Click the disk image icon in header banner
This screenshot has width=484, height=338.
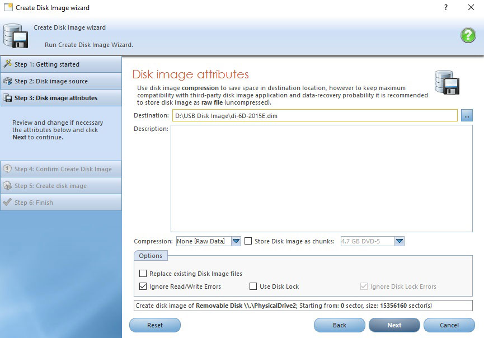click(x=16, y=36)
